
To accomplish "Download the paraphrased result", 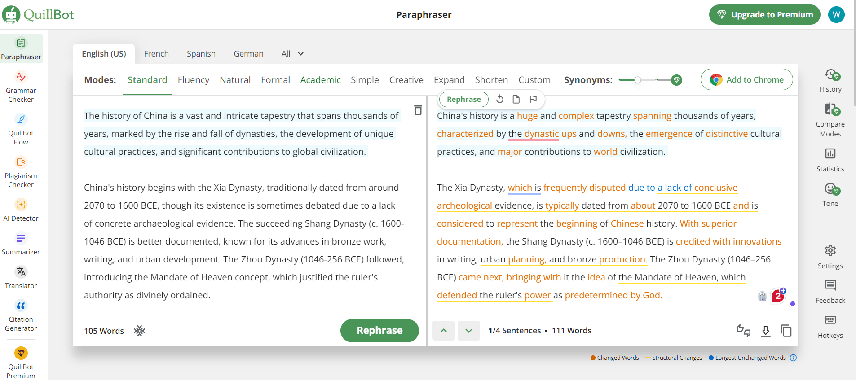I will point(765,331).
